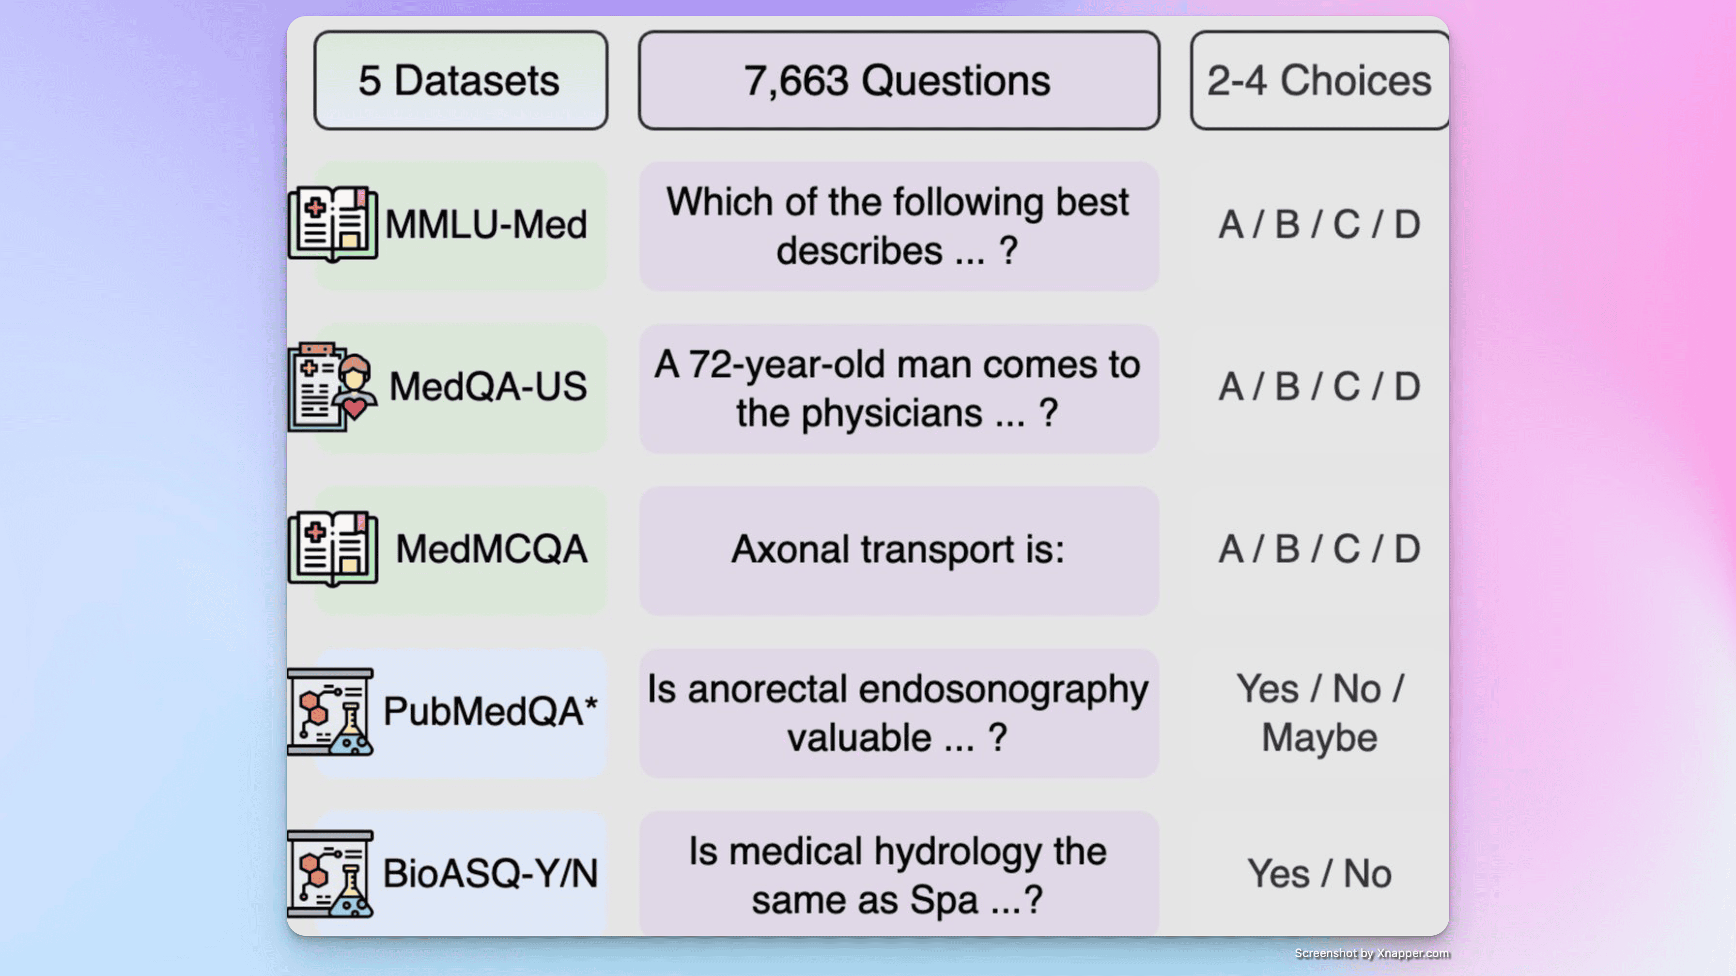Click the MedMCQA dataset label
Viewport: 1736px width, 976px height.
coord(491,549)
